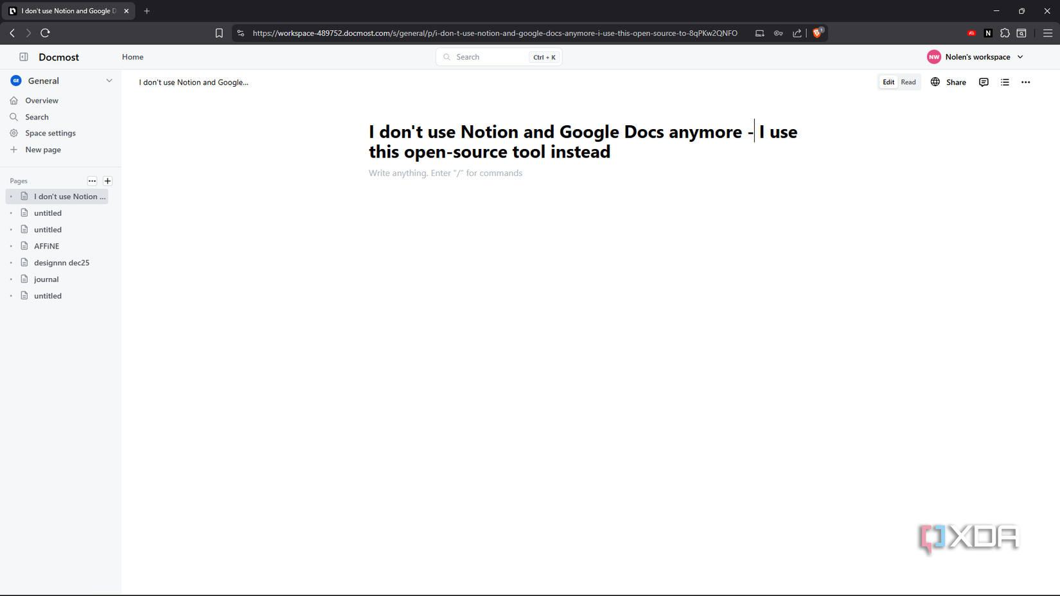Go to the Home menu item
The image size is (1060, 596).
pyautogui.click(x=132, y=57)
